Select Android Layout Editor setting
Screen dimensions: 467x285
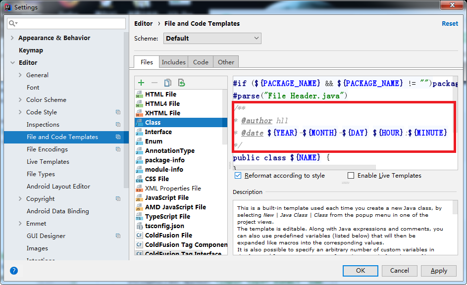pos(58,186)
